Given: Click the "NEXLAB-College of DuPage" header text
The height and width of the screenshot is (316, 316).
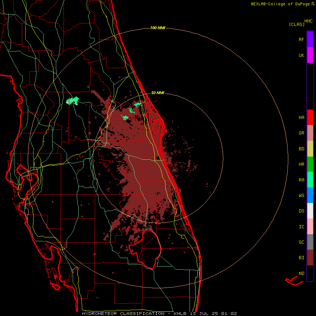Looking at the screenshot, I should click(x=280, y=4).
